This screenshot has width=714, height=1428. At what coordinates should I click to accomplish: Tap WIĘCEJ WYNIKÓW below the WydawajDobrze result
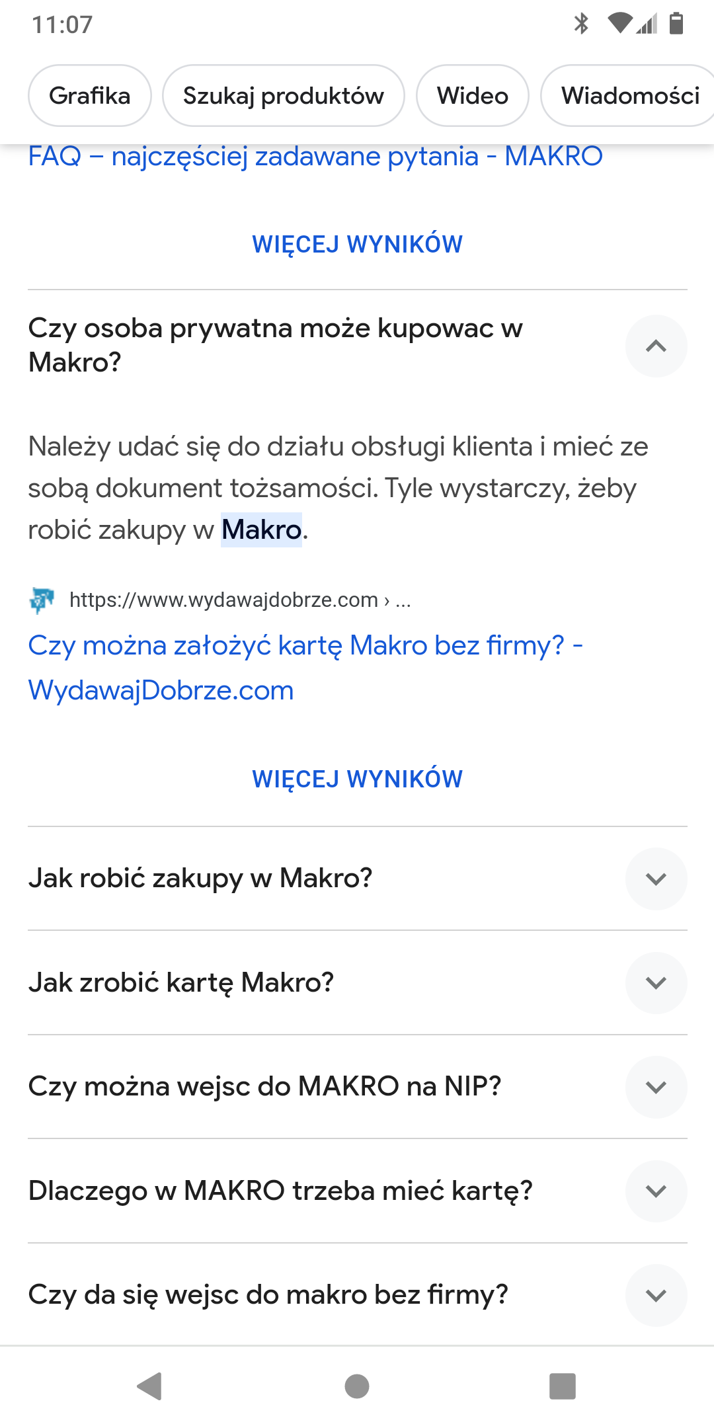357,779
